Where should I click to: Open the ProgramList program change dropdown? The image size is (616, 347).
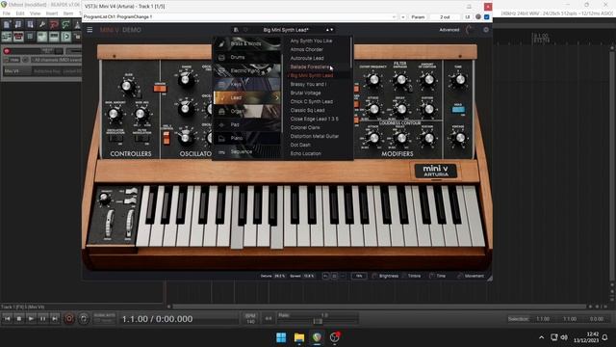240,17
